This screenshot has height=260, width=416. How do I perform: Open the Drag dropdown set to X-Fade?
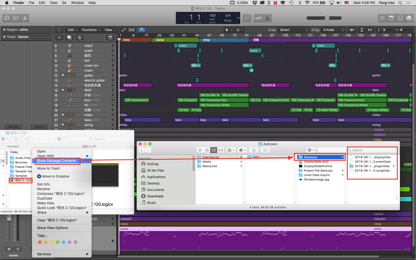333,30
